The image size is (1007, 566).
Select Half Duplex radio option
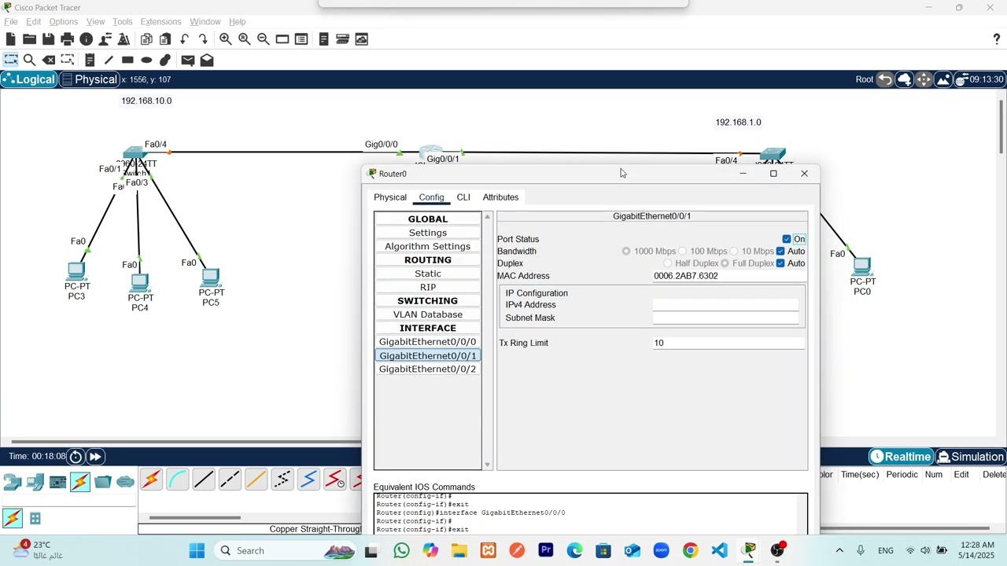pyautogui.click(x=667, y=263)
